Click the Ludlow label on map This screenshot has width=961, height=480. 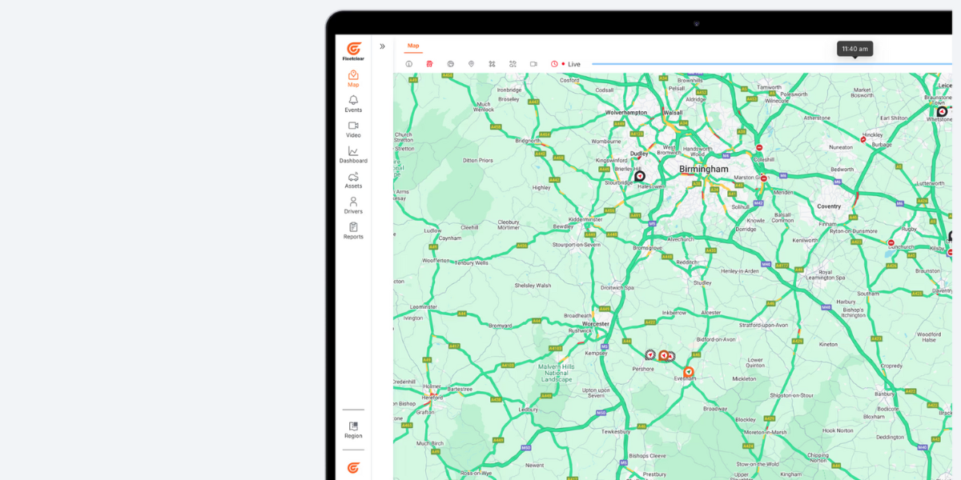pos(432,230)
